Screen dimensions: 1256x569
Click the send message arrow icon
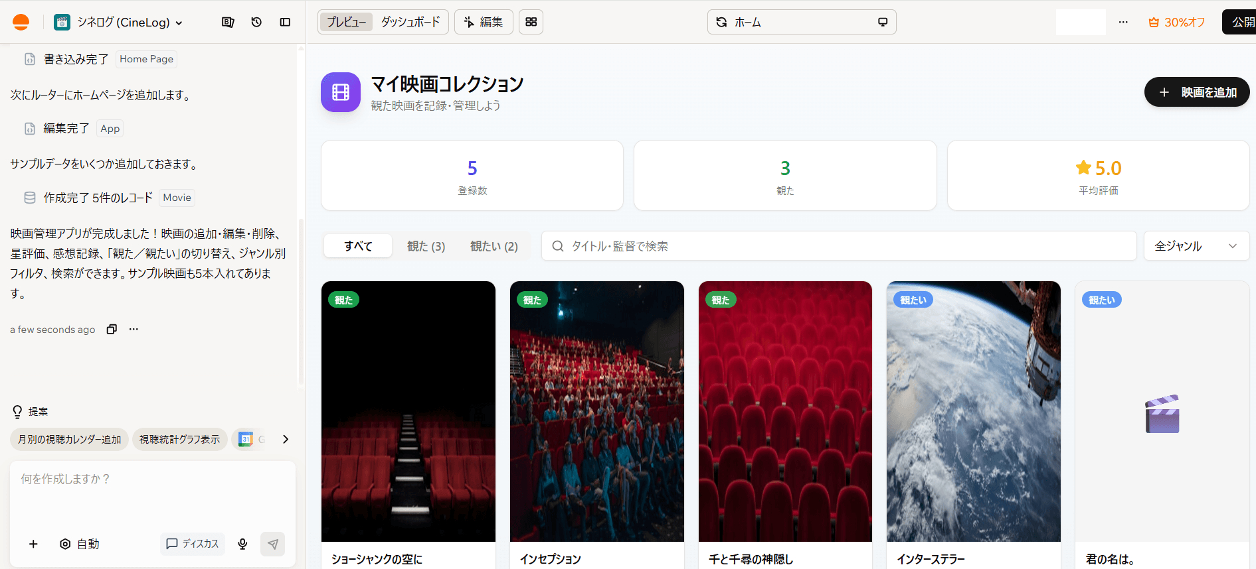(x=272, y=544)
